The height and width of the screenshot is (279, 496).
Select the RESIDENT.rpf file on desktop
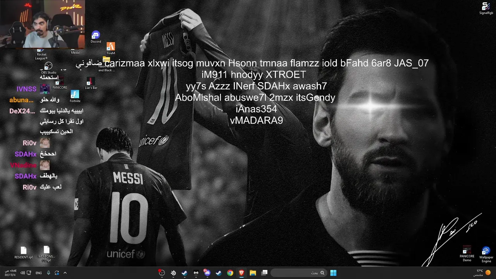[x=24, y=253]
